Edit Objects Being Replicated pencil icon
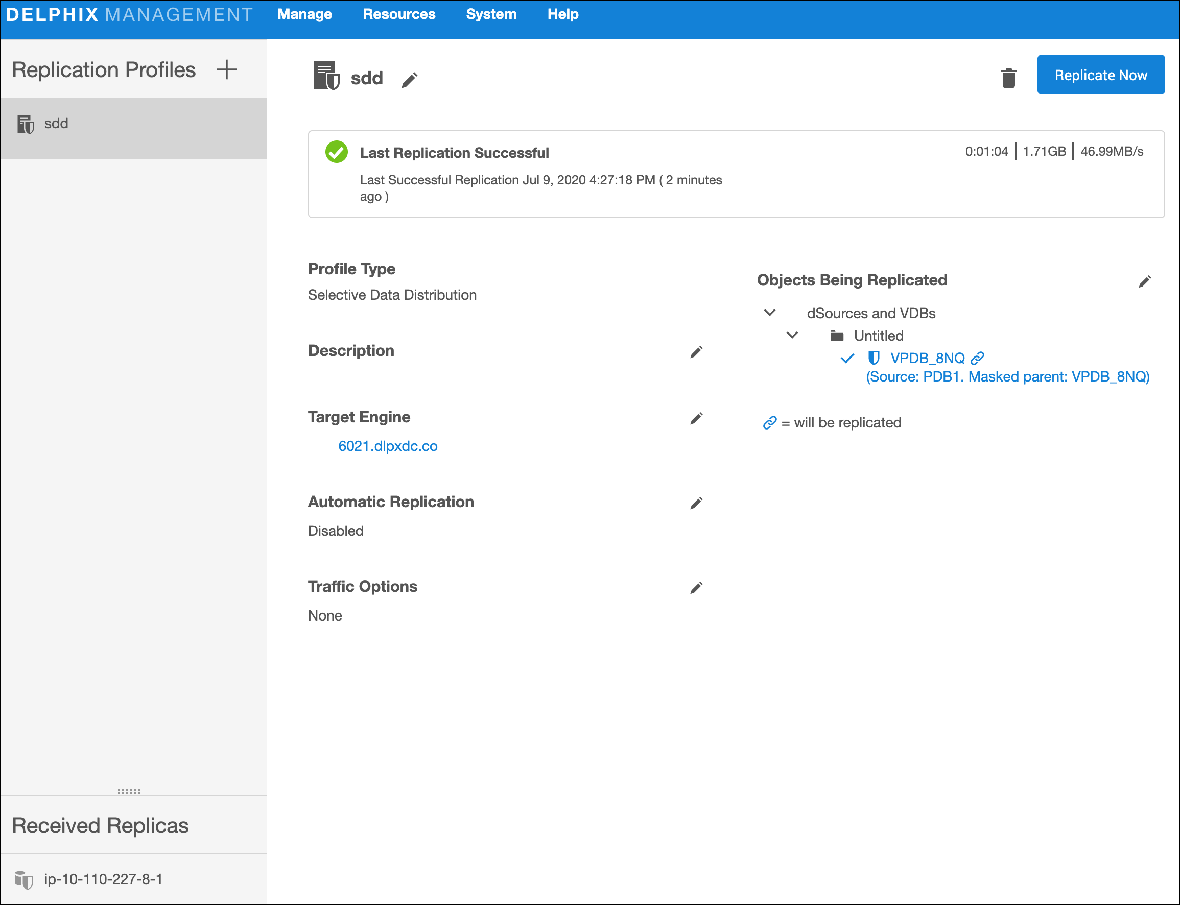 point(1144,282)
